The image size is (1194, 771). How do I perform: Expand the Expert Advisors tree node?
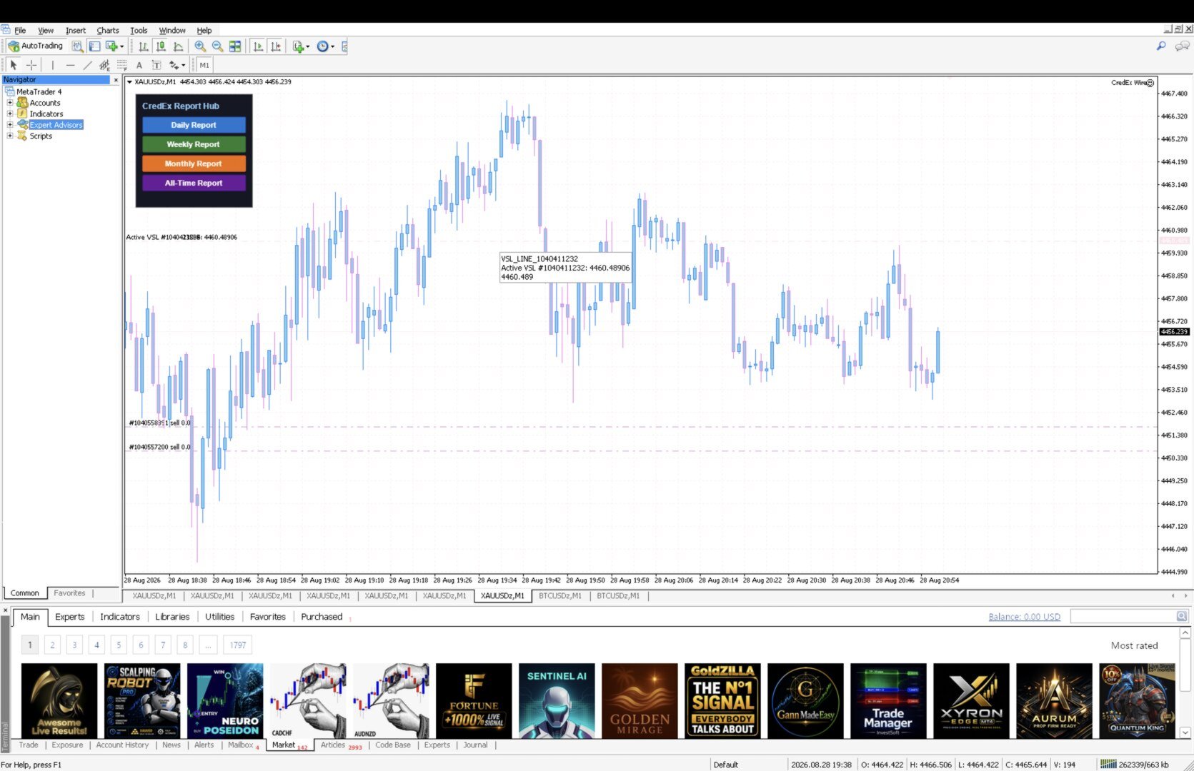click(10, 125)
